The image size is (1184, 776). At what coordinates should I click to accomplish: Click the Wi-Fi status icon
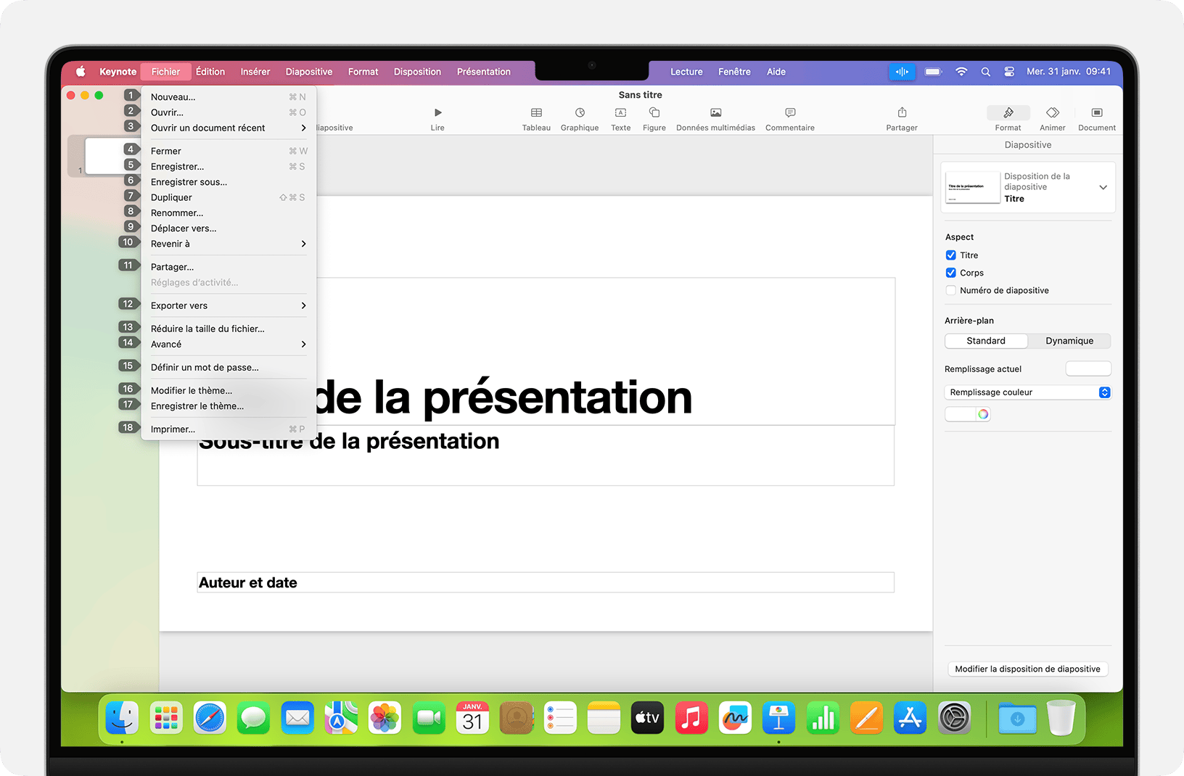[961, 72]
